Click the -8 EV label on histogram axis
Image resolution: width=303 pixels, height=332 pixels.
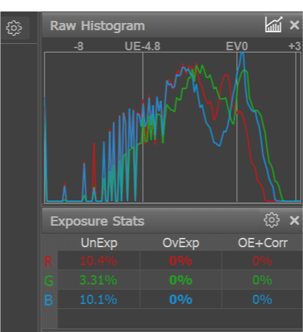coord(79,47)
